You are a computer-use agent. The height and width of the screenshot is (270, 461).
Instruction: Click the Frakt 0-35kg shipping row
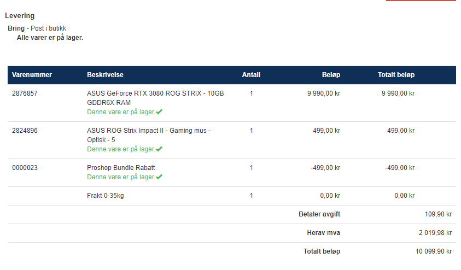[232, 196]
